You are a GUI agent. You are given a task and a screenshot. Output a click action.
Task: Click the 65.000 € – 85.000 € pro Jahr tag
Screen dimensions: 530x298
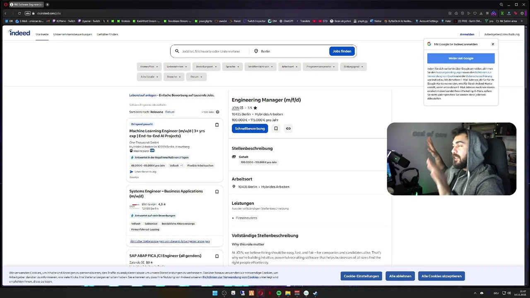pos(148,166)
